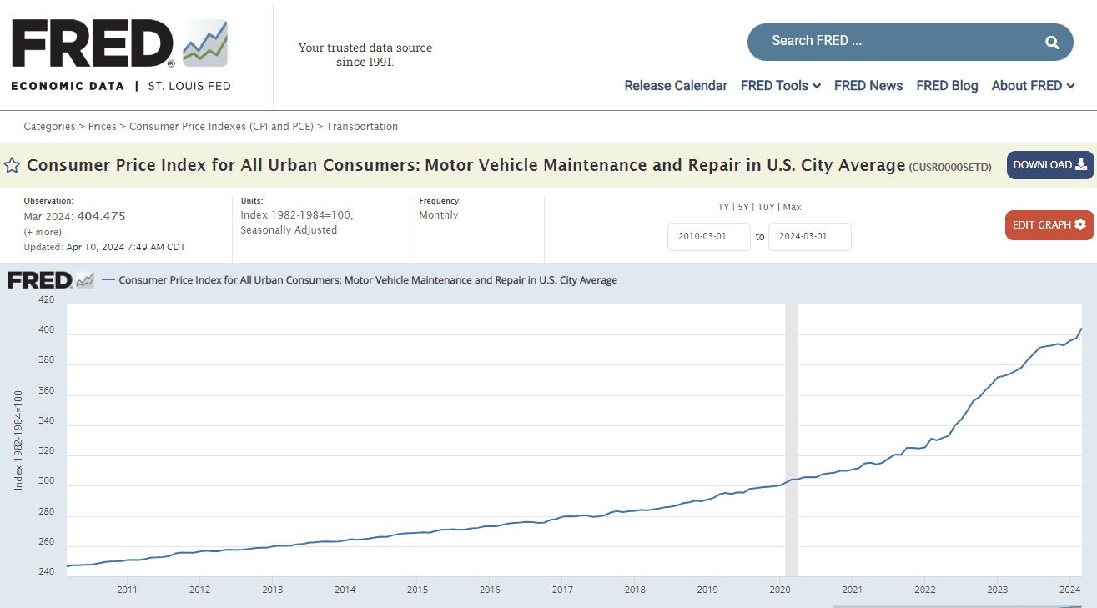Go to the FRED Blog

pyautogui.click(x=947, y=85)
